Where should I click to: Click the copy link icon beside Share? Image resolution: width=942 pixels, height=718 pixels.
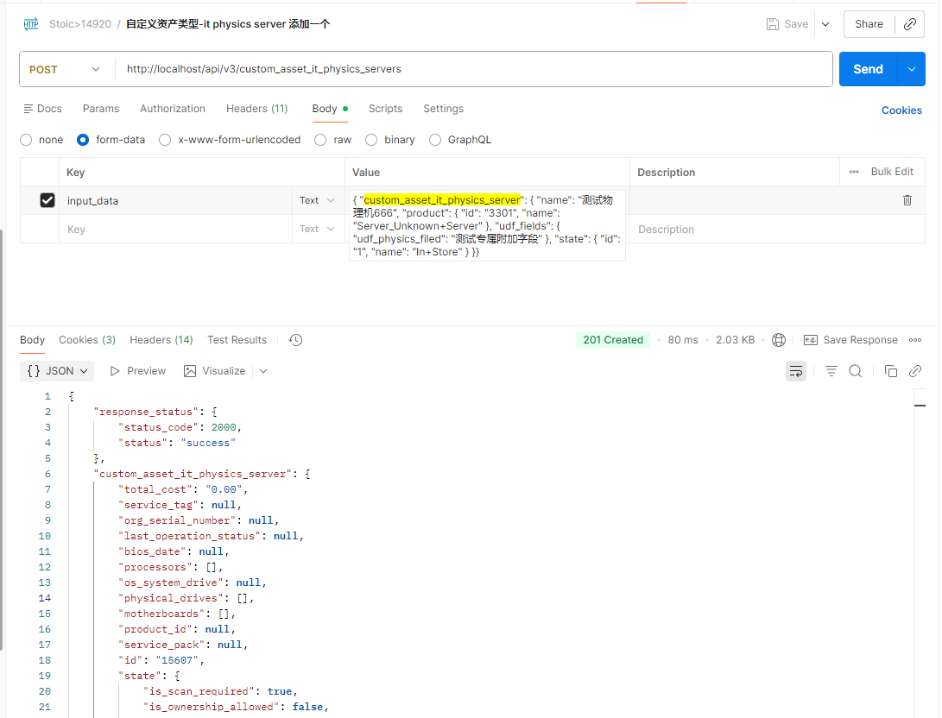point(909,24)
